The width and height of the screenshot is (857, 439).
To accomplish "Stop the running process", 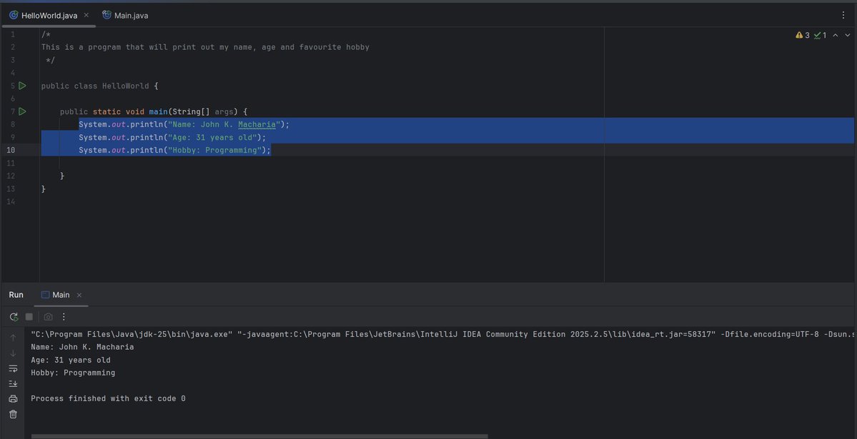I will [x=29, y=316].
